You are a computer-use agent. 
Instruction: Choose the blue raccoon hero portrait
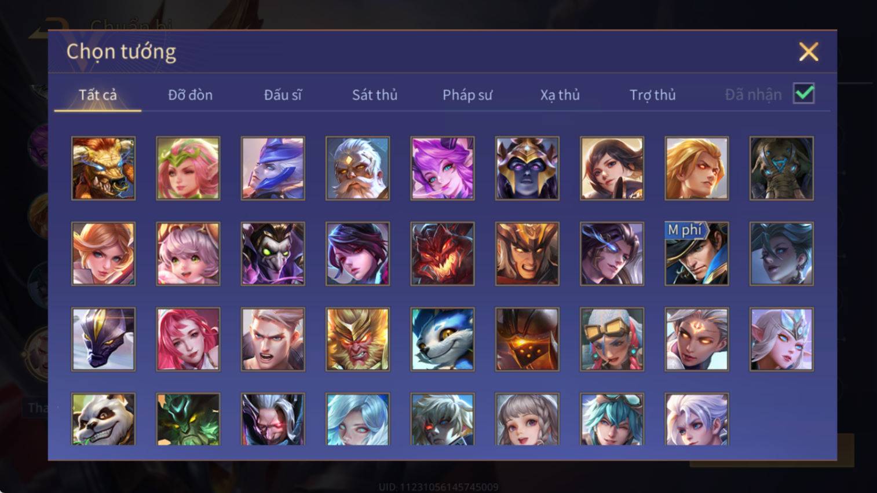click(442, 339)
